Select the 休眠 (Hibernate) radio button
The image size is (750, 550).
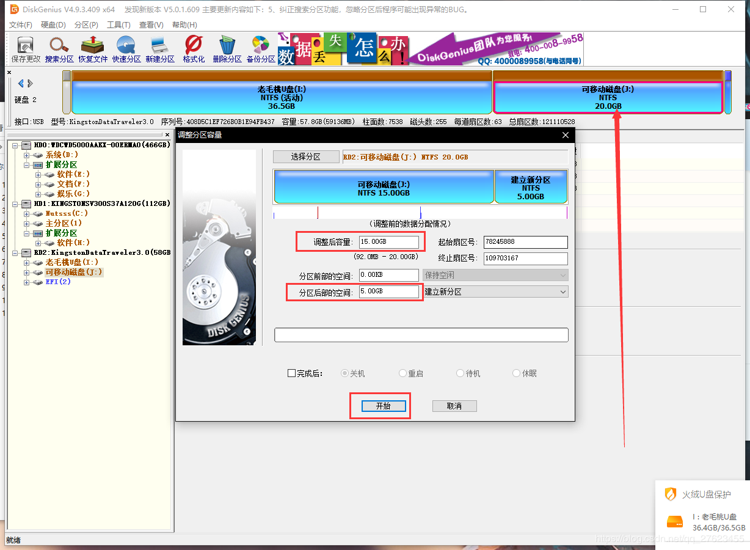point(516,373)
